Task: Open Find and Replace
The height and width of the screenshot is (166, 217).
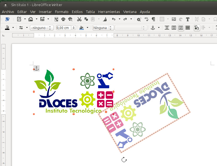Action: [139, 19]
